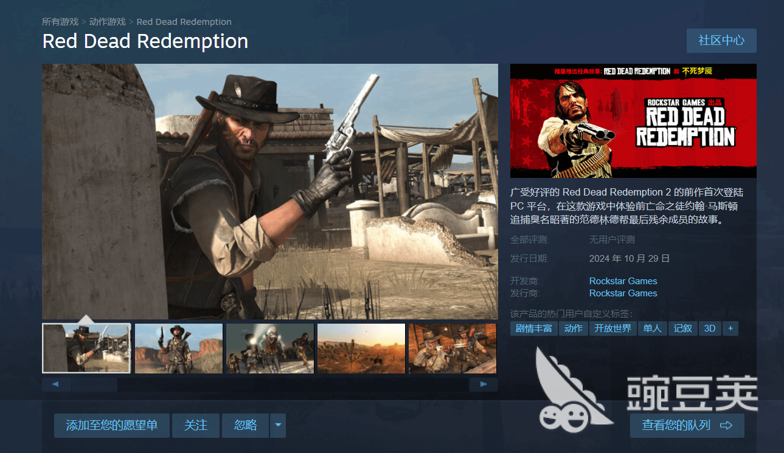This screenshot has width=784, height=453.
Task: Select the 开放世界 tag
Action: (x=612, y=329)
